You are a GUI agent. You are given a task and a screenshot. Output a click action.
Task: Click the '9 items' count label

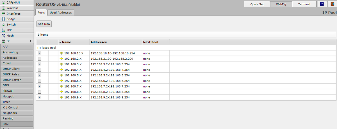(x=43, y=35)
